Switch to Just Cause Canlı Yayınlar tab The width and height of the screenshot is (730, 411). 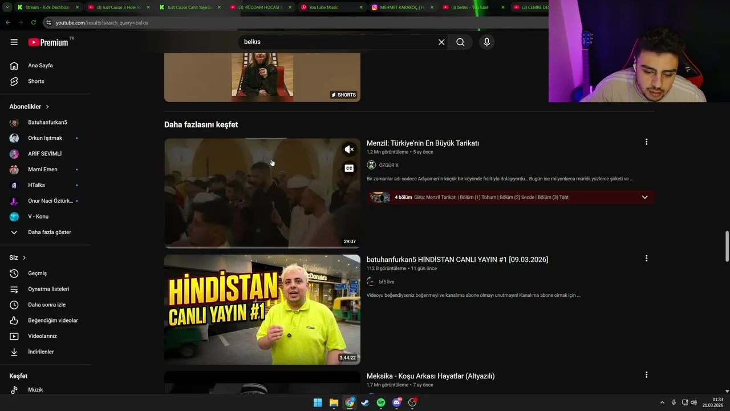[190, 7]
